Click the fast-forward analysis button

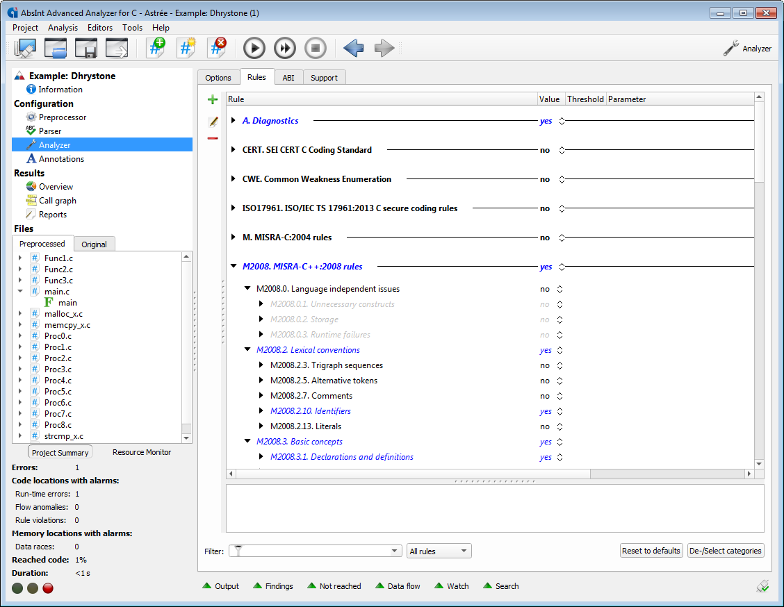(285, 49)
